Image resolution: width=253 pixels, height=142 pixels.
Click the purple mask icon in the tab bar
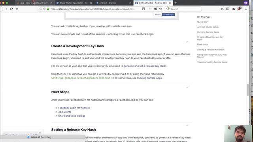(x=246, y=3)
